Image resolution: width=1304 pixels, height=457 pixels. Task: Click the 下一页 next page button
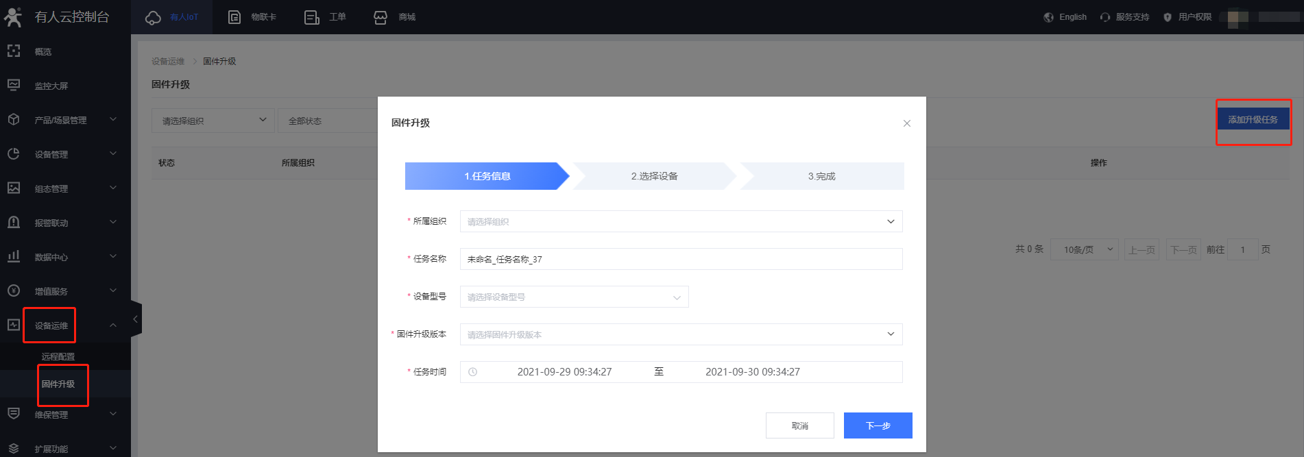[x=1183, y=250]
